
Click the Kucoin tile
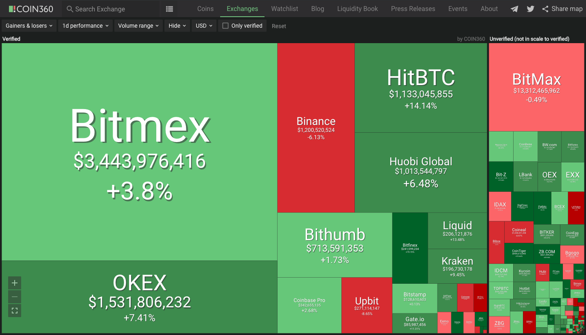coord(525,273)
